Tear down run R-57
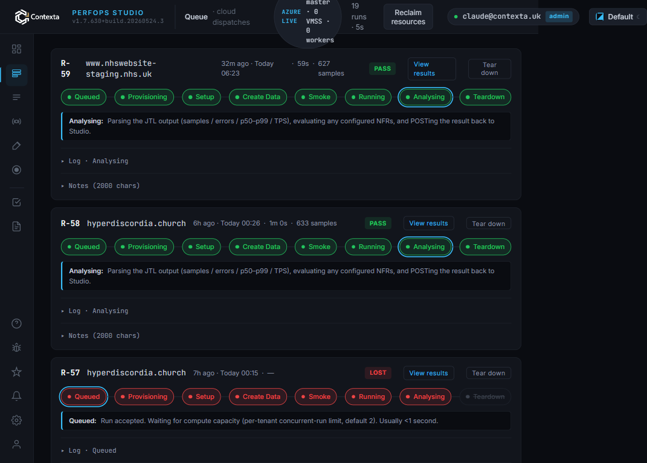 pos(489,374)
